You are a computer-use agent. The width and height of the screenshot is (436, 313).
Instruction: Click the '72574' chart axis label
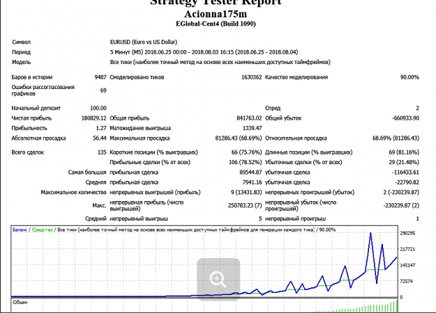406,282
